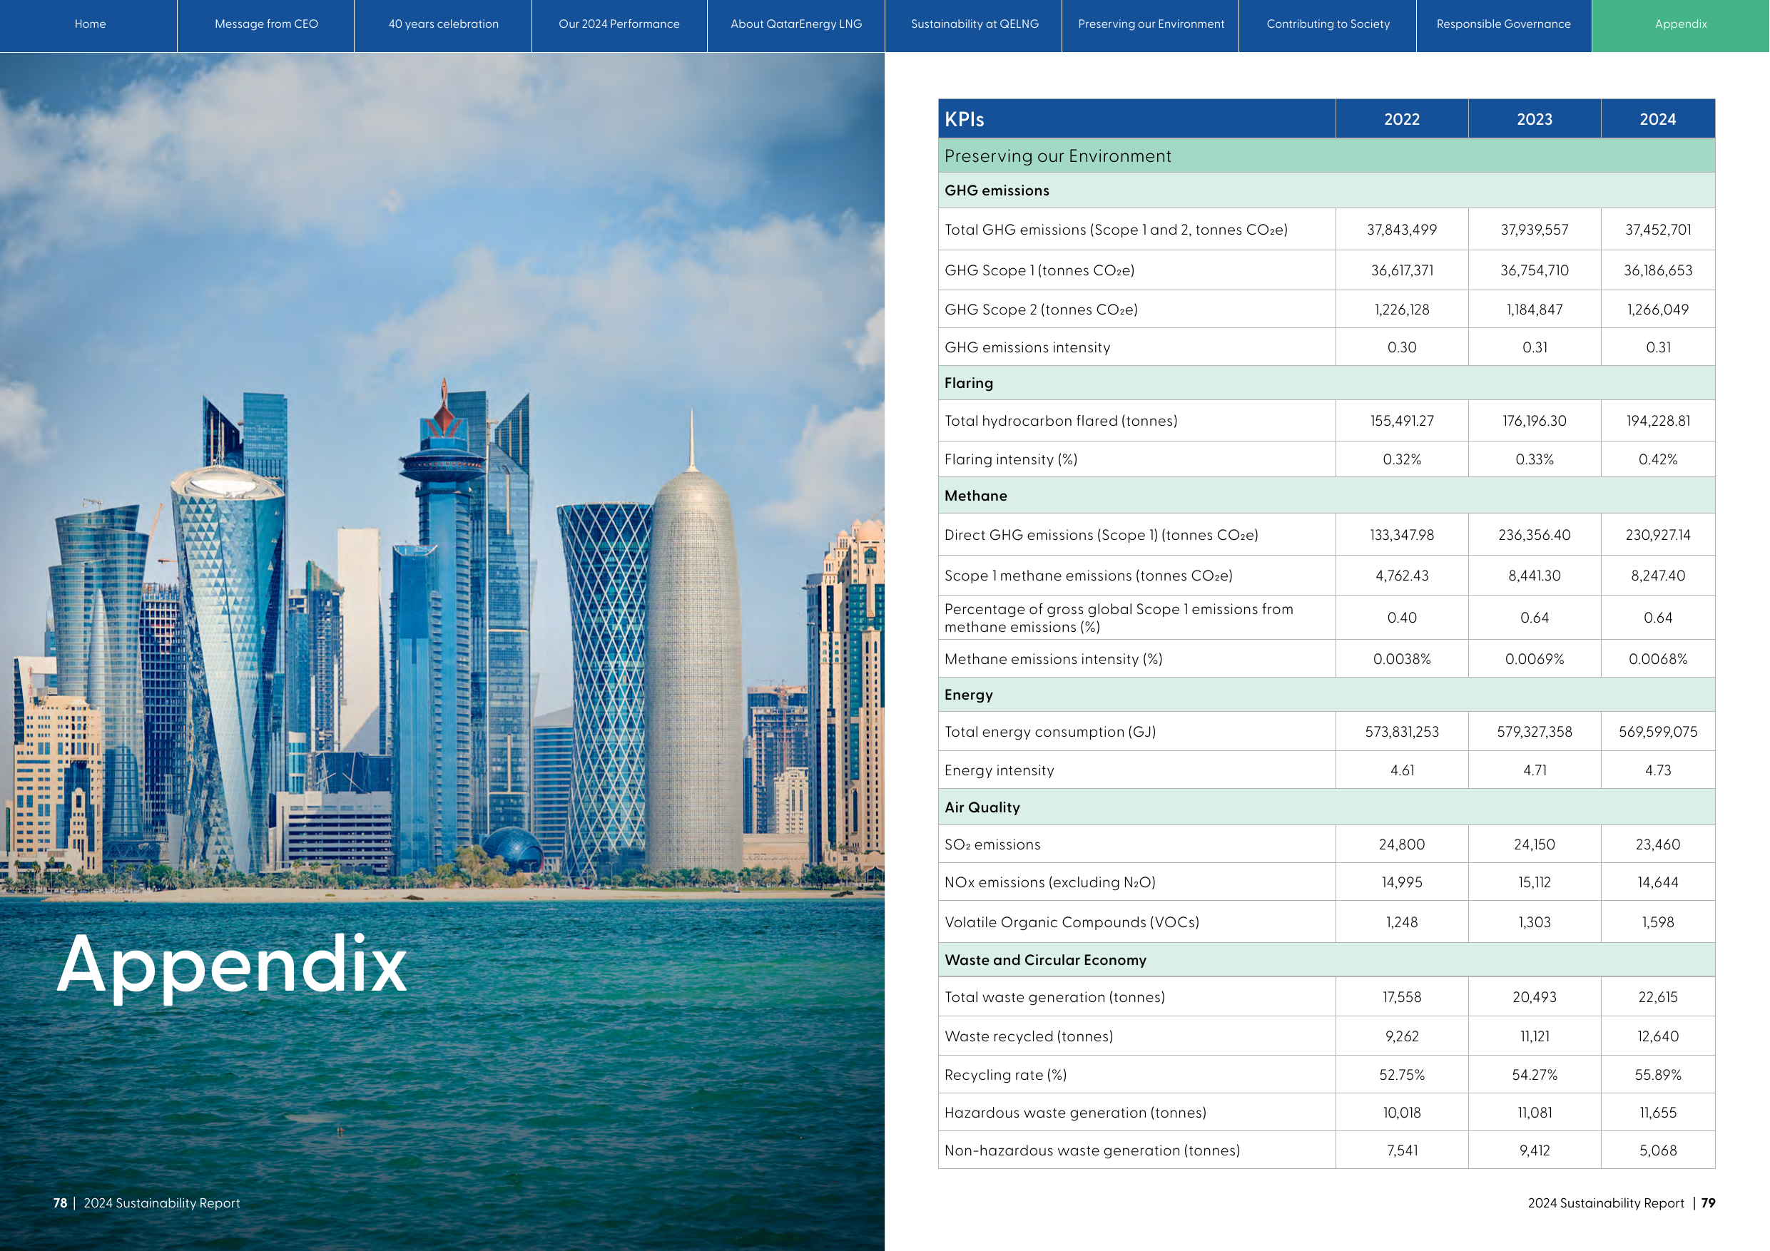
Task: Click Non-hazardous waste generation label
Action: (x=1092, y=1150)
